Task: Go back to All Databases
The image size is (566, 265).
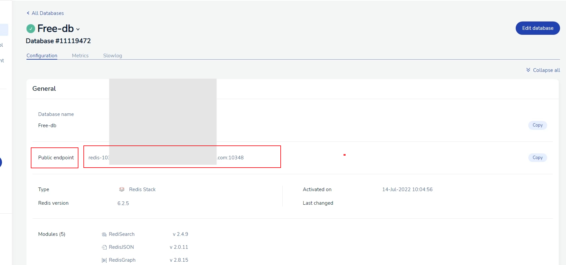Action: click(45, 13)
